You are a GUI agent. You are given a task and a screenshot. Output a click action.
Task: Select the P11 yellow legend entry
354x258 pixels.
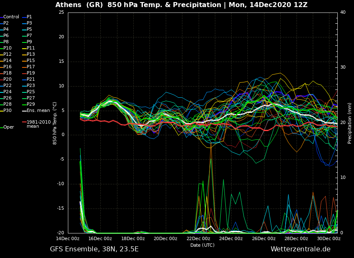click(31, 48)
